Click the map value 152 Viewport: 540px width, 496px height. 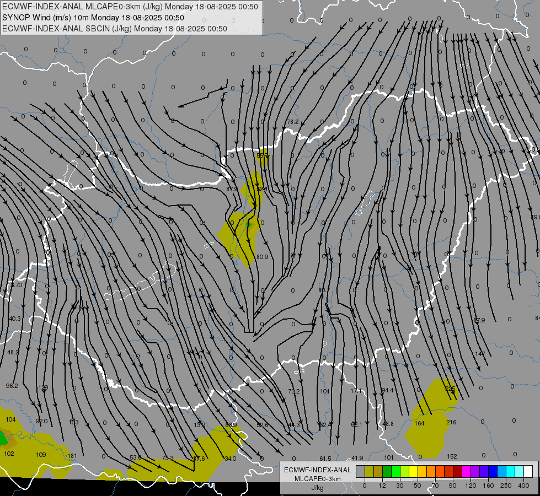click(x=452, y=456)
